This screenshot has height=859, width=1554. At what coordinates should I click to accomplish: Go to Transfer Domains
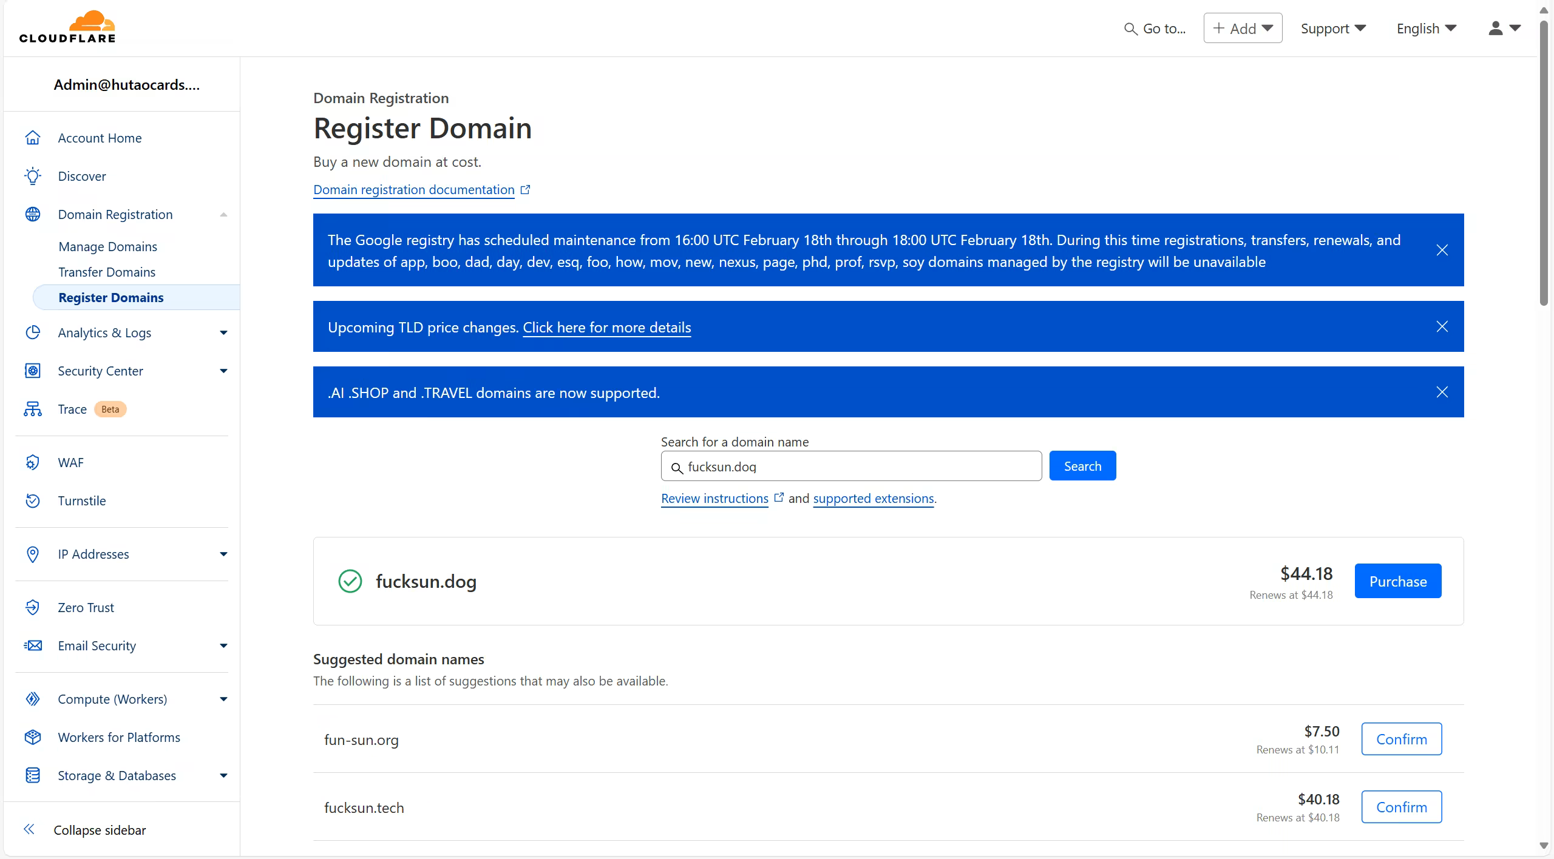click(107, 272)
